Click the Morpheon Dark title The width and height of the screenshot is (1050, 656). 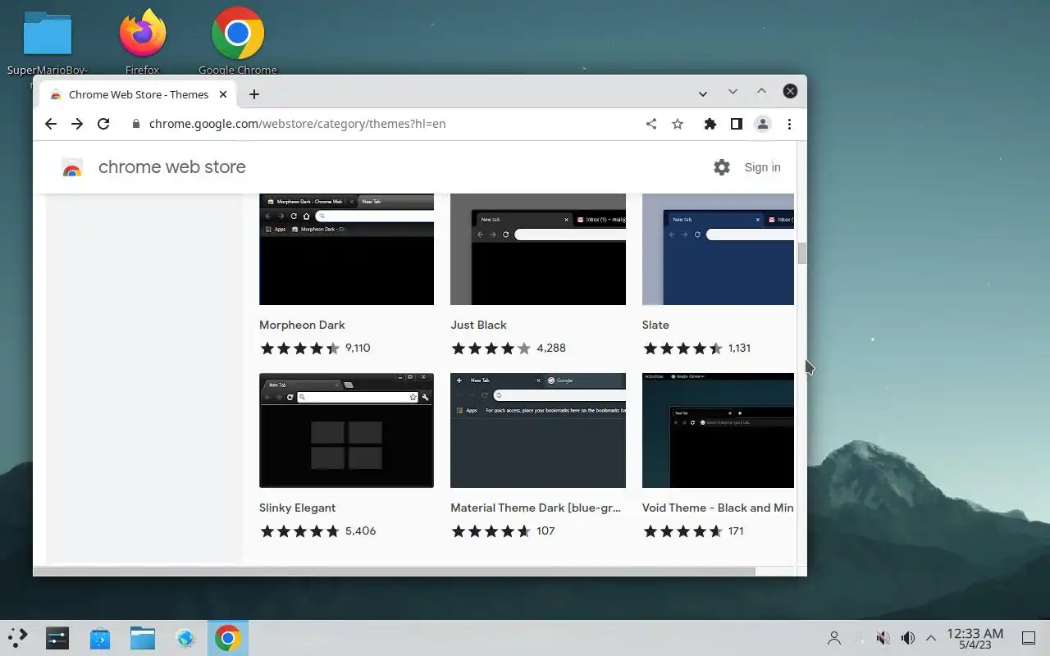302,325
